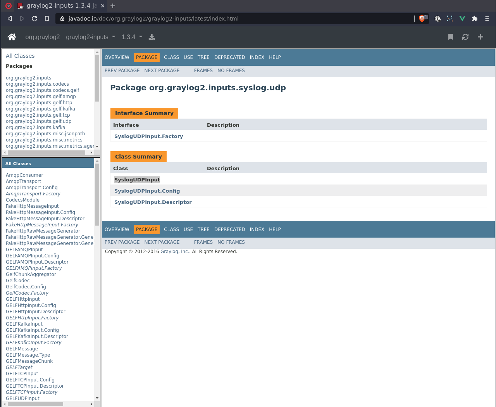This screenshot has height=407, width=496.
Task: Click the top NEXT PACKAGE link
Action: 162,71
